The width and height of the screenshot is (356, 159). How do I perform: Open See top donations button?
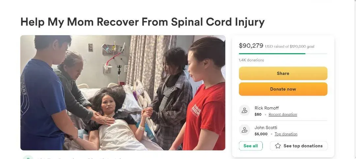[x=299, y=146]
